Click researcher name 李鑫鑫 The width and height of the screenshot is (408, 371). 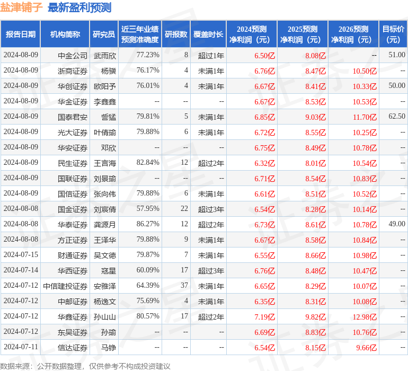click(105, 102)
